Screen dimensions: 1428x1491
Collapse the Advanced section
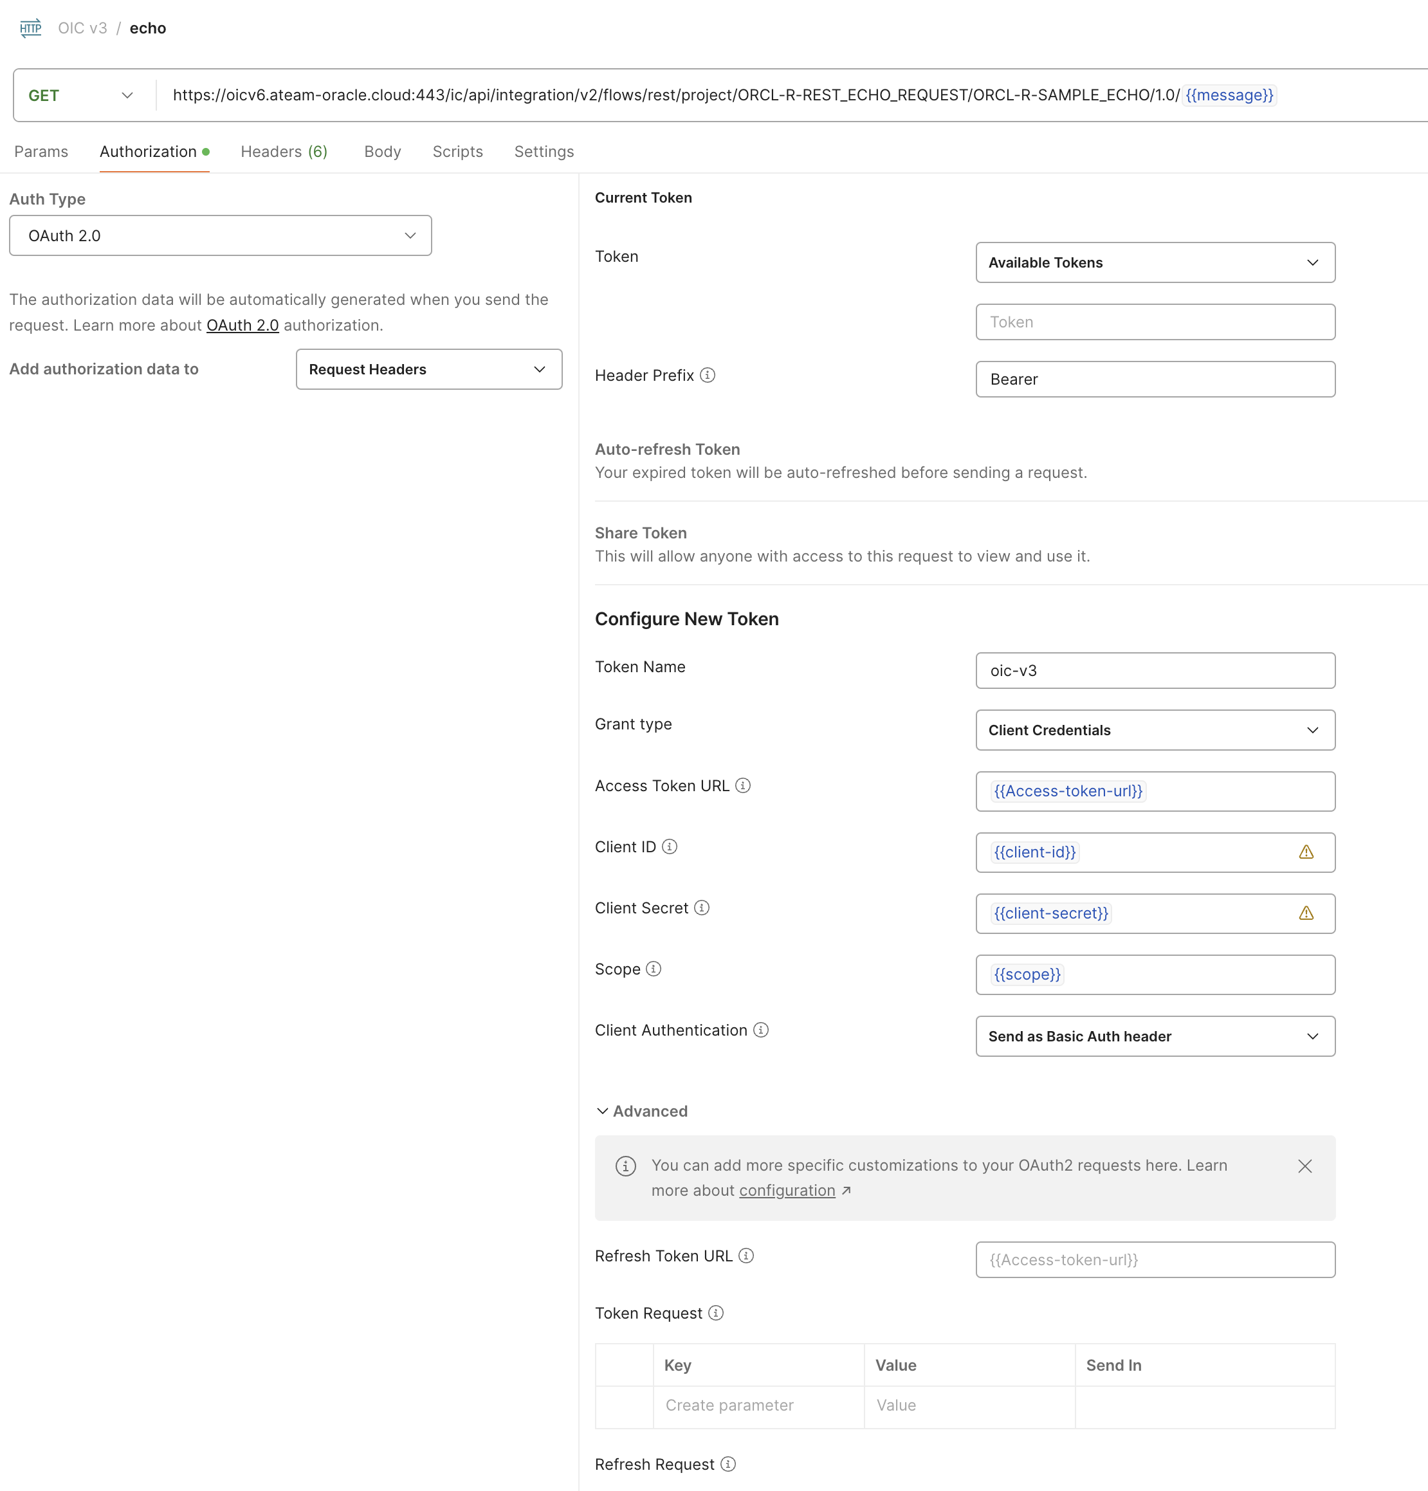pos(641,1111)
